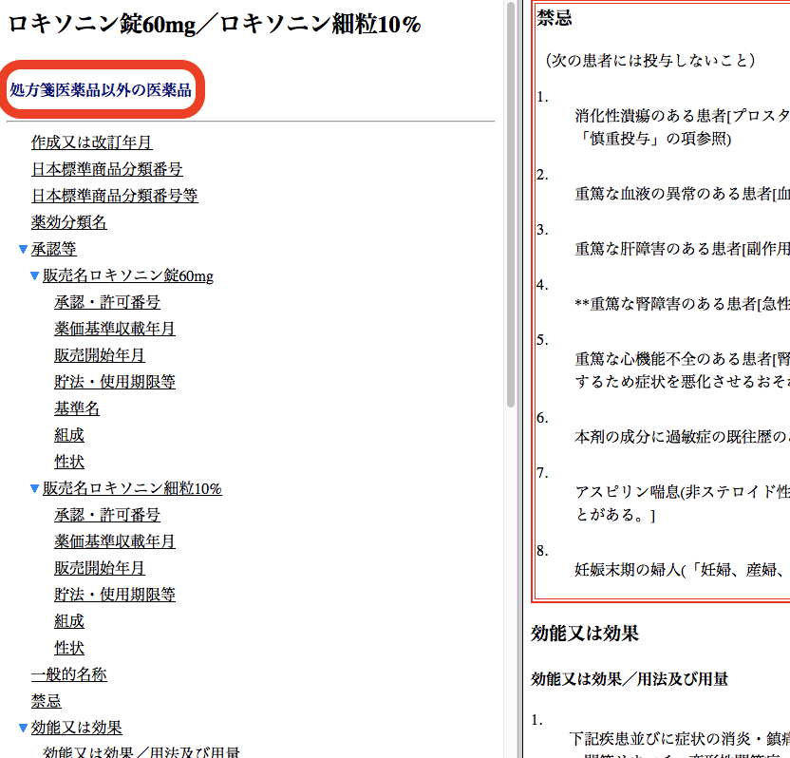Open 承認・許可番号 under ロキソニン細粒10%

pyautogui.click(x=107, y=515)
